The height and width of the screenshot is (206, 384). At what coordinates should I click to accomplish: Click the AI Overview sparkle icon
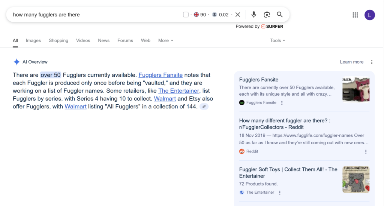click(x=16, y=62)
